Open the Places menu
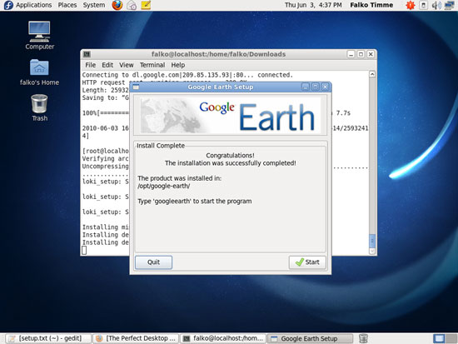The image size is (458, 344). (x=67, y=5)
